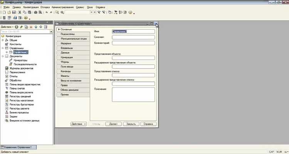289x154 pixels.
Task: Select Журналы документов in configuration tree
Action: coord(21,68)
